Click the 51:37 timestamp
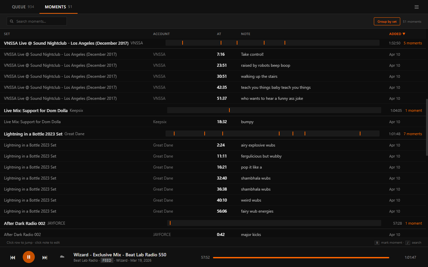The width and height of the screenshot is (428, 267). tap(222, 98)
